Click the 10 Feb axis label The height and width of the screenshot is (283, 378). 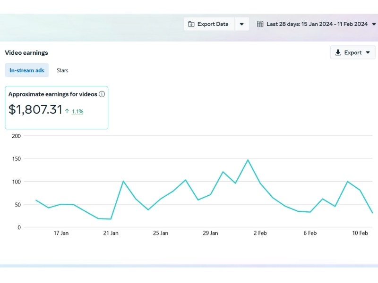[360, 233]
